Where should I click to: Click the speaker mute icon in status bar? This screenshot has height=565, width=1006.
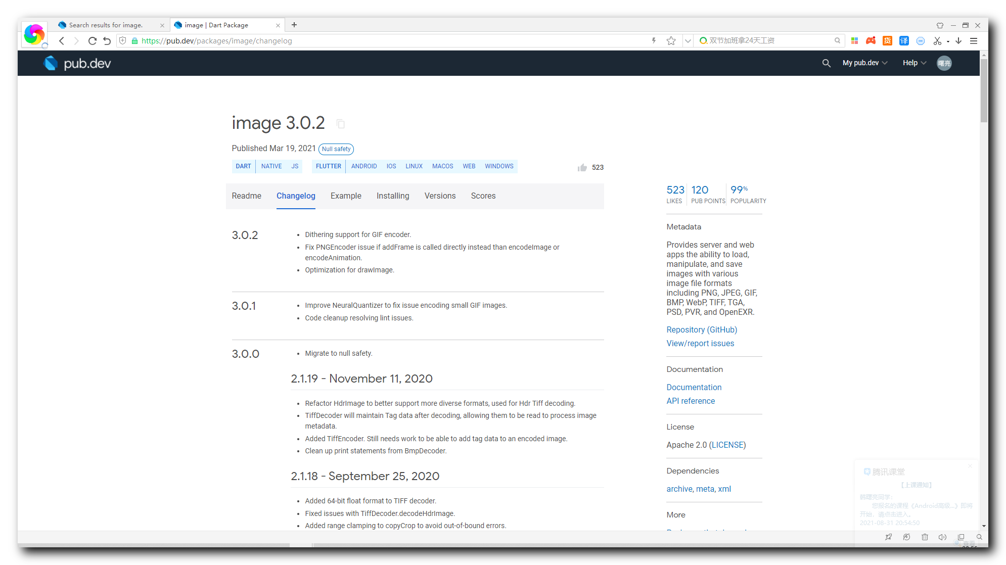[942, 537]
